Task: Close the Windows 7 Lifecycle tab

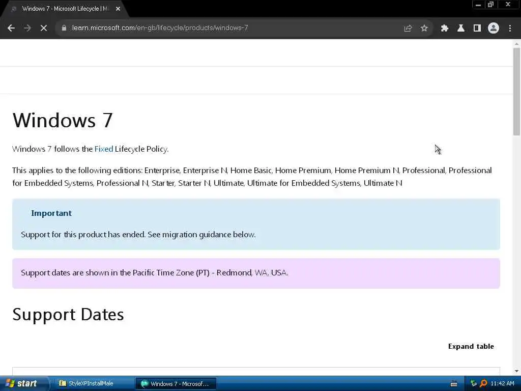Action: coord(118,9)
